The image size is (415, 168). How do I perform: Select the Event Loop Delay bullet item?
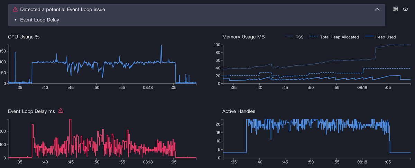coord(39,20)
